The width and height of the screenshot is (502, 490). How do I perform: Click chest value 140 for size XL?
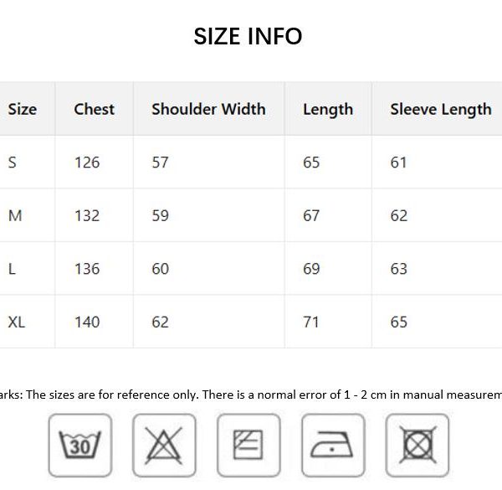87,322
